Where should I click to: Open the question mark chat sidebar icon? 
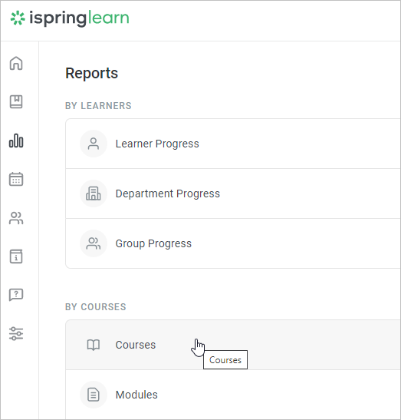click(x=16, y=295)
